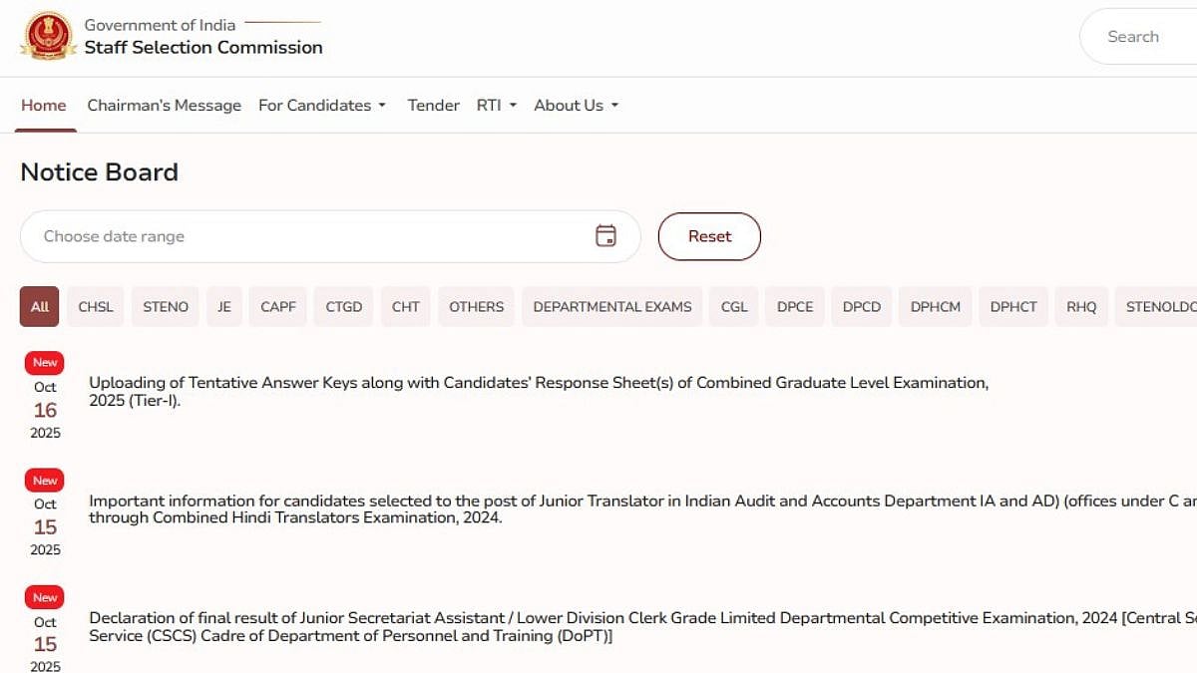Open Chairman's Message page
1197x673 pixels.
tap(164, 106)
